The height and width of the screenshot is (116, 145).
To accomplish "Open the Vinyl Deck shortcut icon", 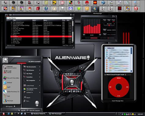I will 54,9.
